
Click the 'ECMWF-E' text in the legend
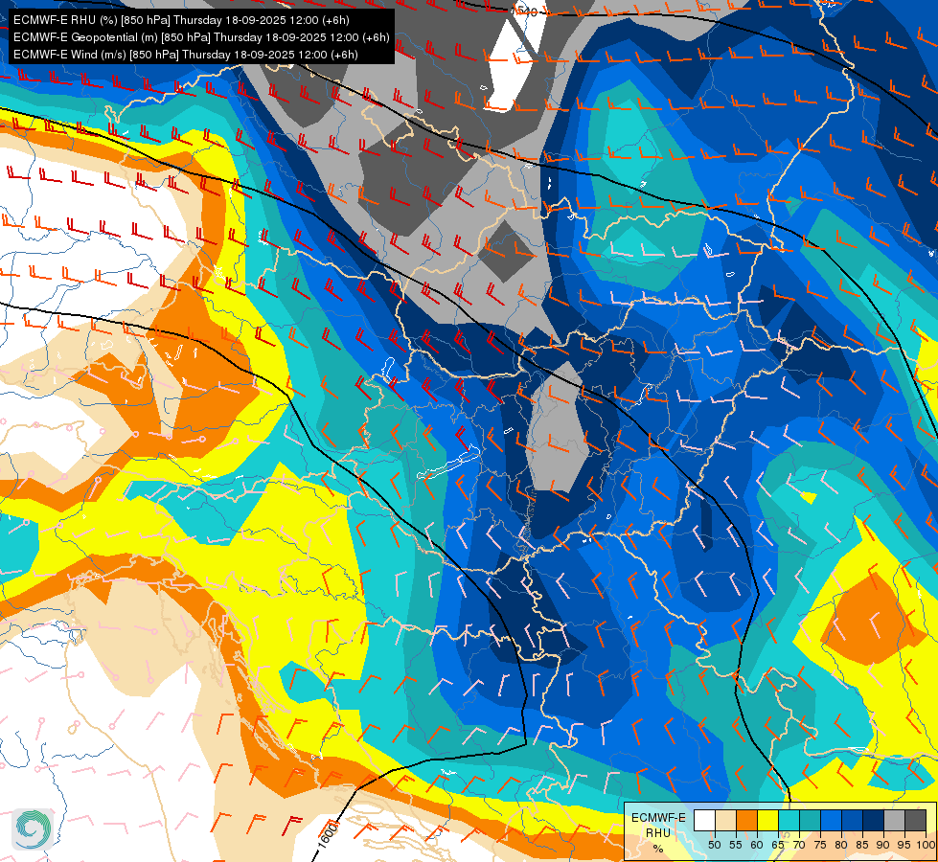[x=658, y=818]
